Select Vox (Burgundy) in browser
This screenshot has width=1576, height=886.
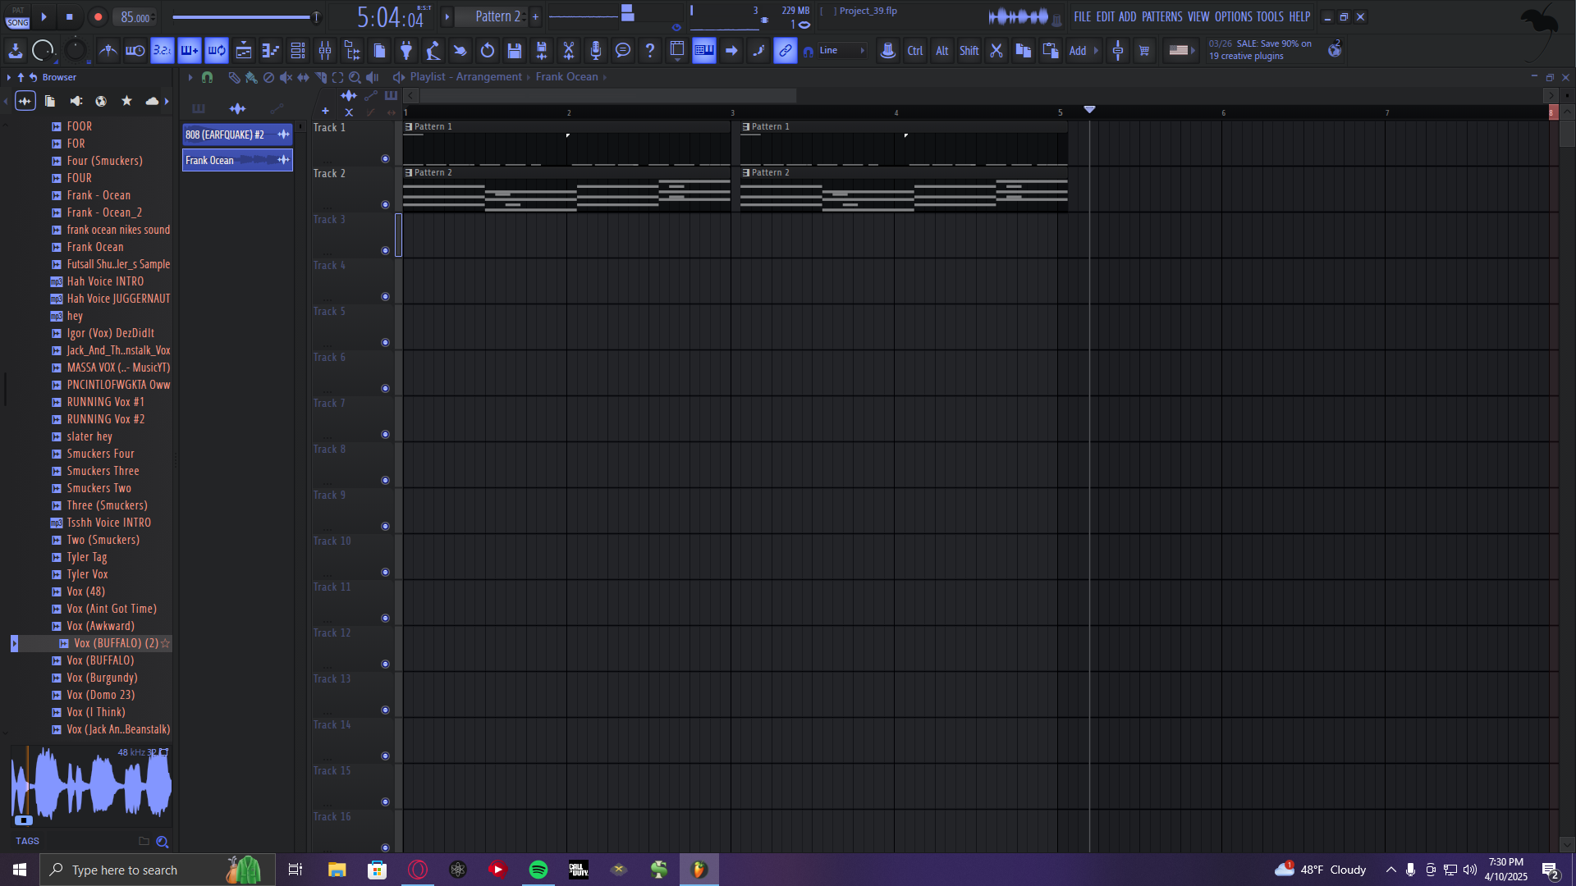coord(102,678)
